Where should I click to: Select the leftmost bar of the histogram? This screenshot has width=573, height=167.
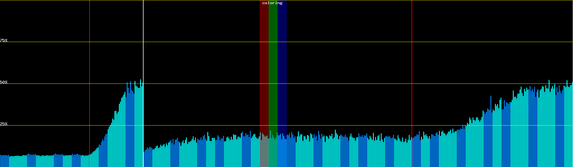coord(1,161)
